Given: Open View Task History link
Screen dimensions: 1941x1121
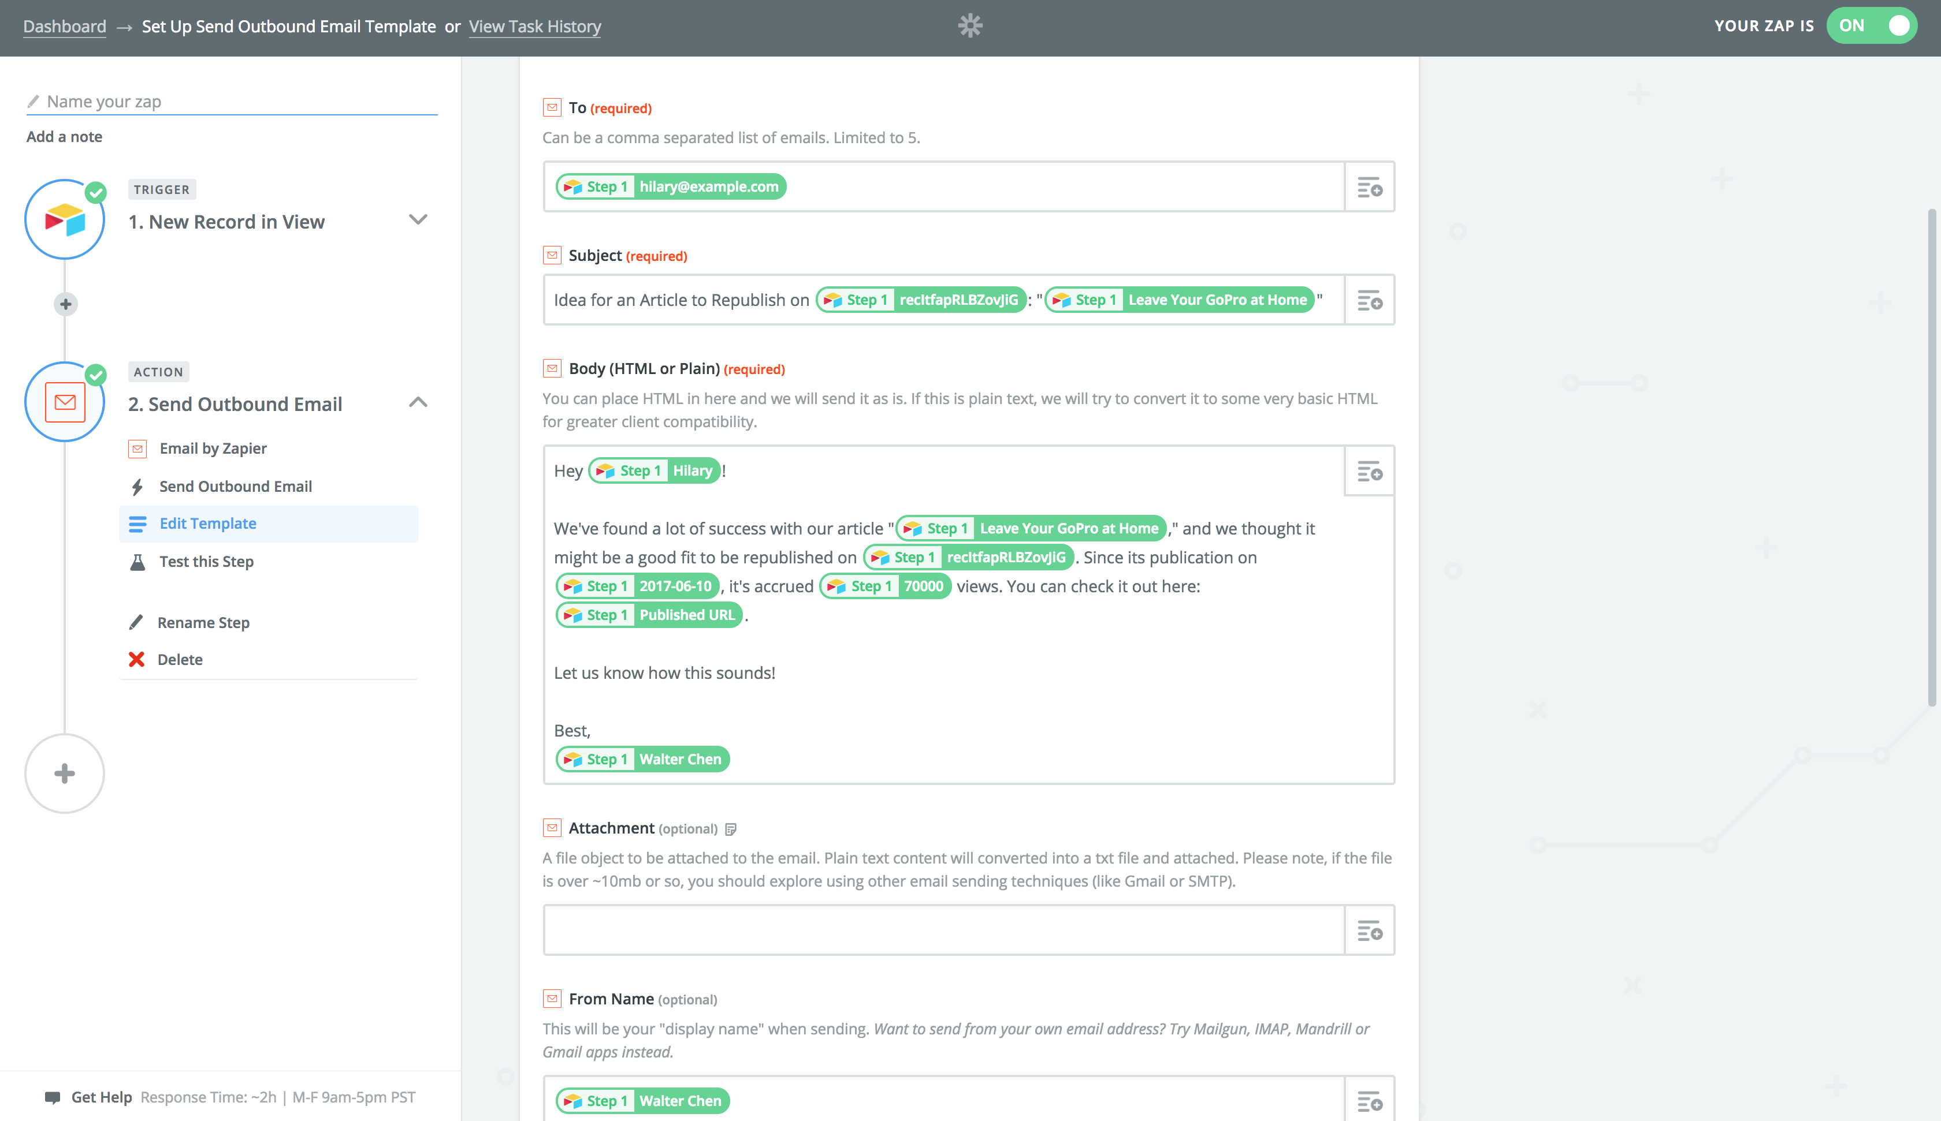Looking at the screenshot, I should [x=534, y=26].
